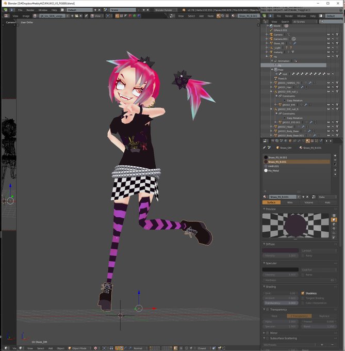The image size is (345, 351).
Task: Enable the Ramp checkbox in Diffuse panel
Action: 303,256
